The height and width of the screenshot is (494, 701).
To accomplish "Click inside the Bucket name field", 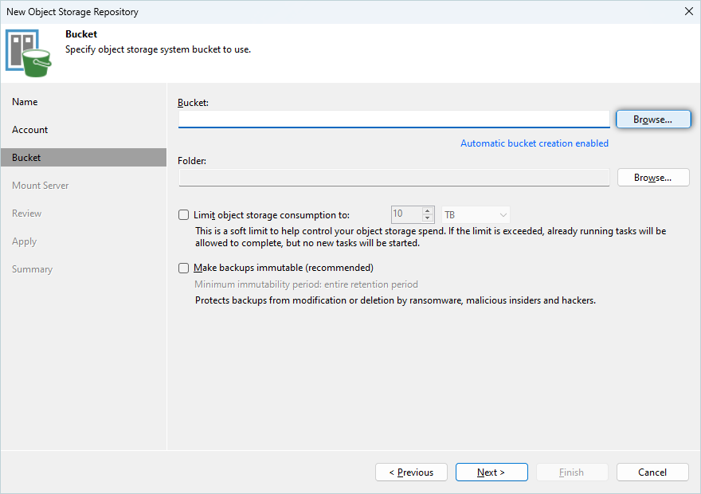I will [x=394, y=119].
